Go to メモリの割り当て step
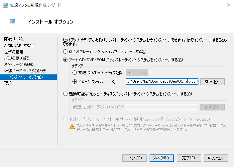Image resolution: width=234 pixels, height=167 pixels. 16,58
